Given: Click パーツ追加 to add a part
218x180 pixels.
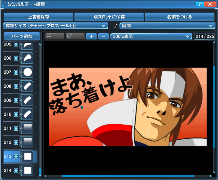Looking at the screenshot, I should 22,37.
